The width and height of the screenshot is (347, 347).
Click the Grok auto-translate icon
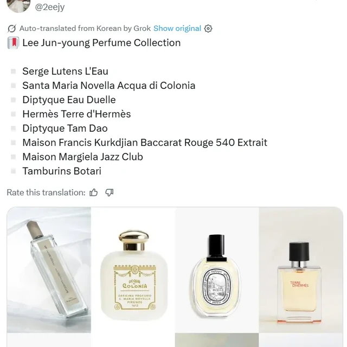click(12, 29)
